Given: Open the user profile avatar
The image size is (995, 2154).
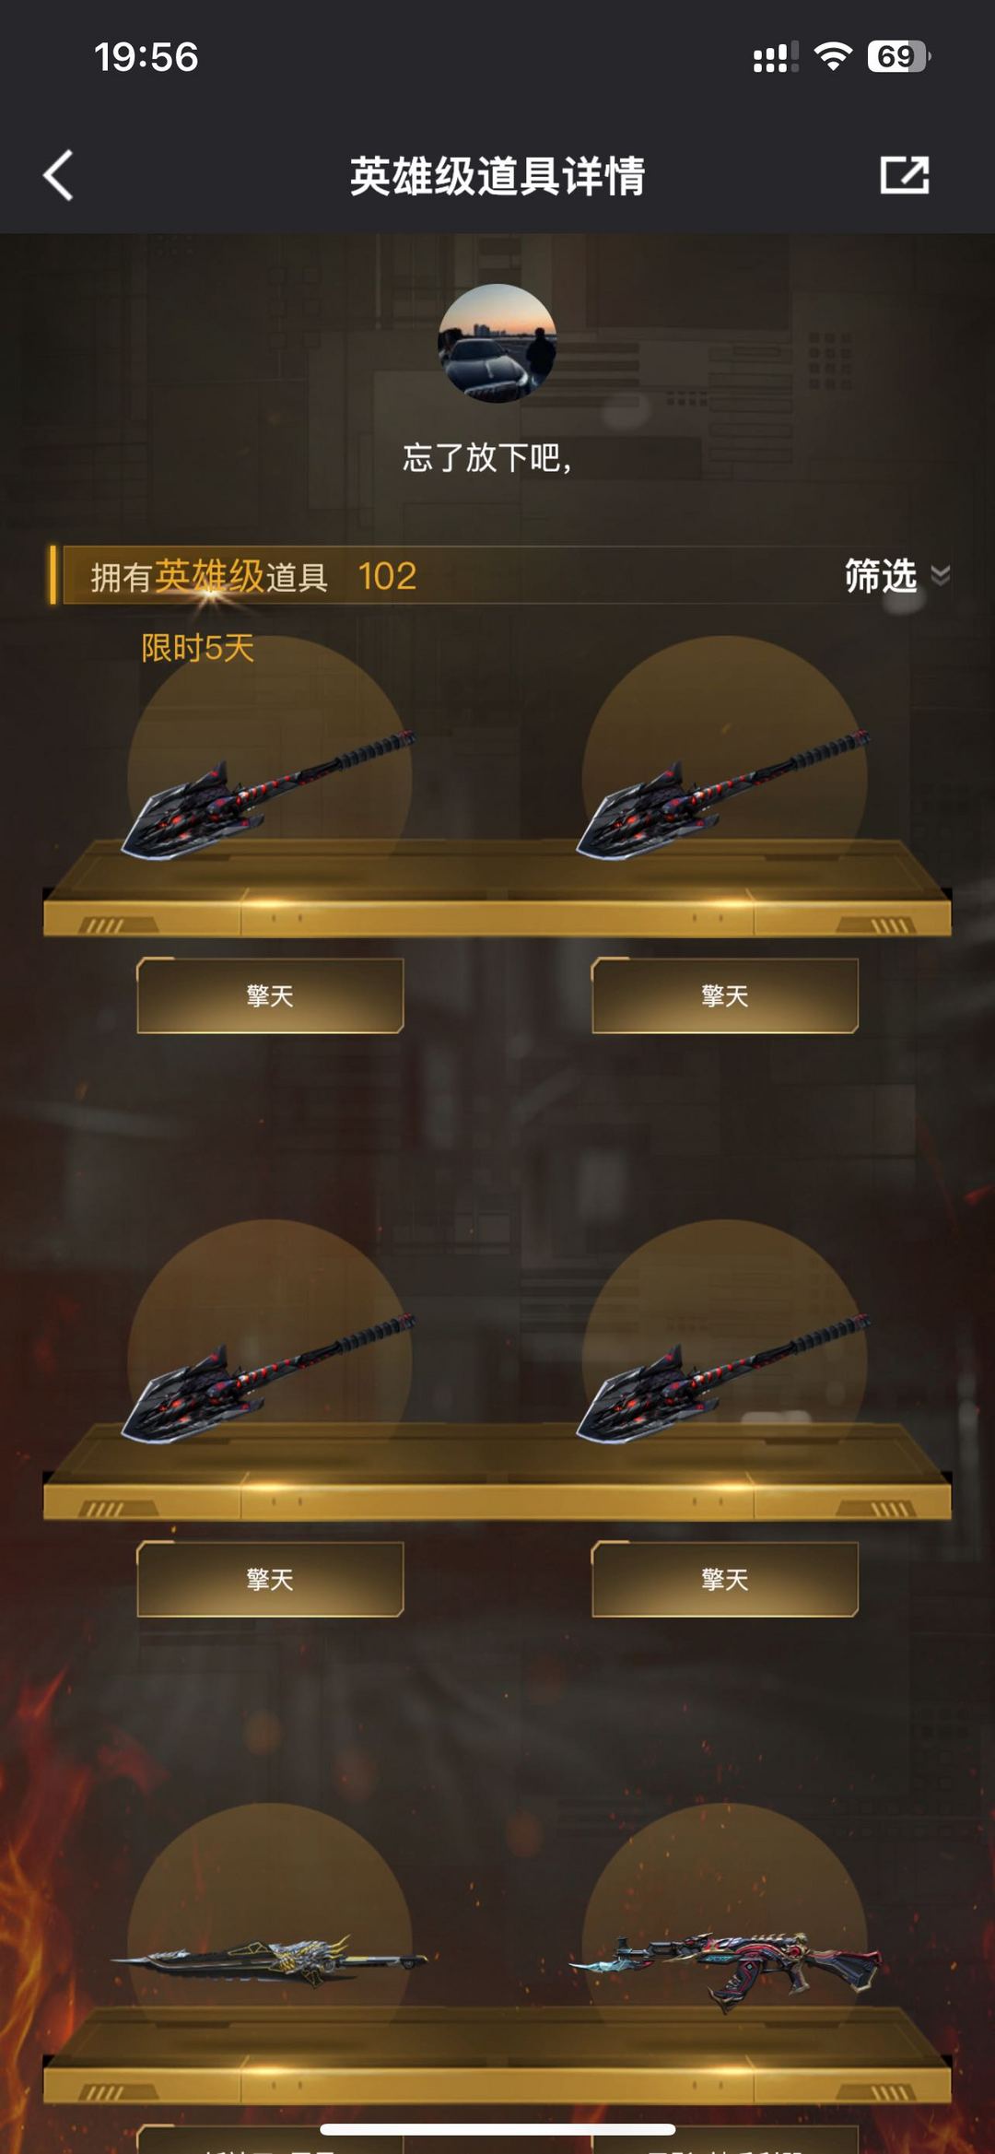Looking at the screenshot, I should pyautogui.click(x=497, y=343).
